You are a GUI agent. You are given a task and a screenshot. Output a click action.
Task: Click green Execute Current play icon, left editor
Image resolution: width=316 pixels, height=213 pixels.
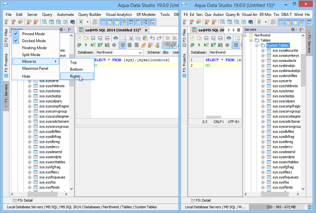86,45
